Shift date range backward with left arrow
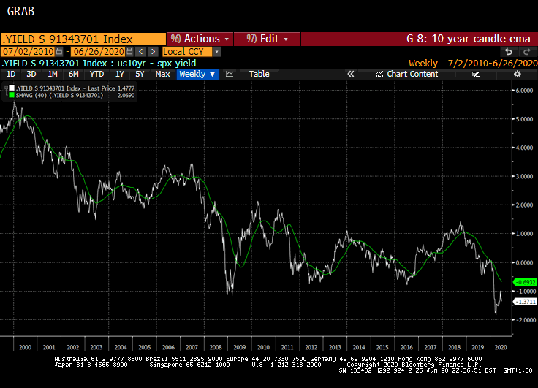Image resolution: width=538 pixels, height=388 pixels. (140, 52)
